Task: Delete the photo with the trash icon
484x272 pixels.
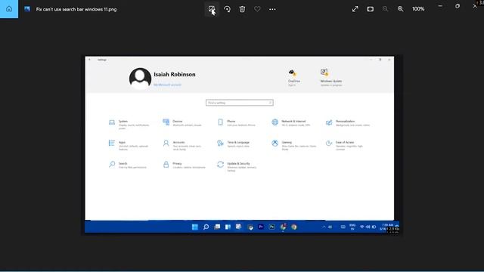Action: [242, 9]
